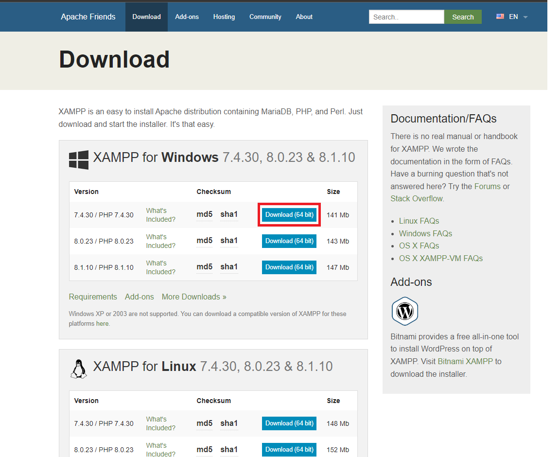Open the Add-ons nav menu
Screen dimensions: 560x457
click(187, 17)
